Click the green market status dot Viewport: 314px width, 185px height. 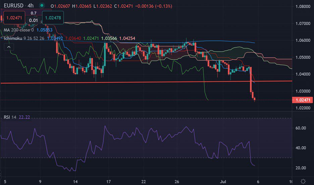pos(42,6)
